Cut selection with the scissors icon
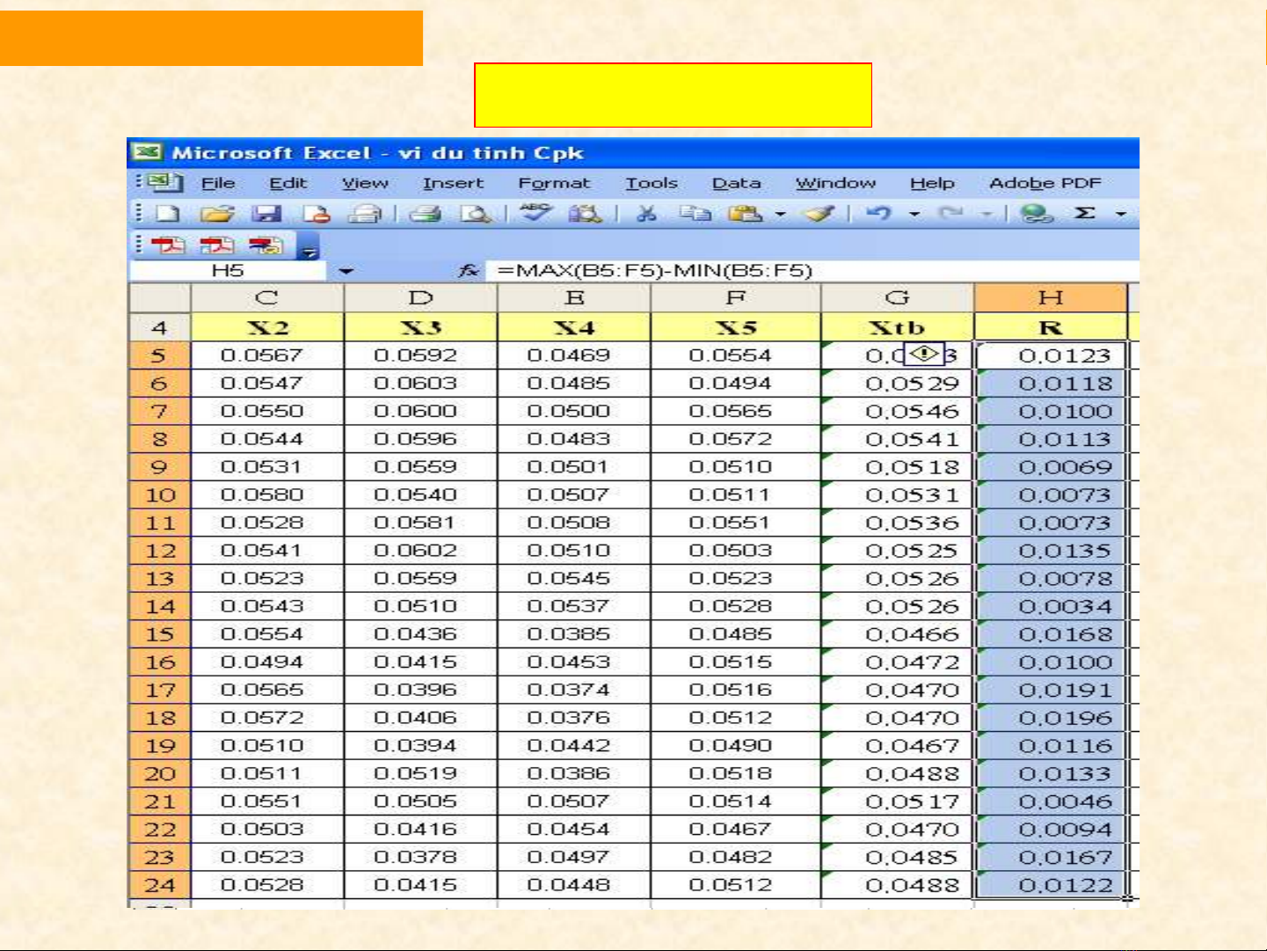The height and width of the screenshot is (951, 1267). [x=647, y=214]
